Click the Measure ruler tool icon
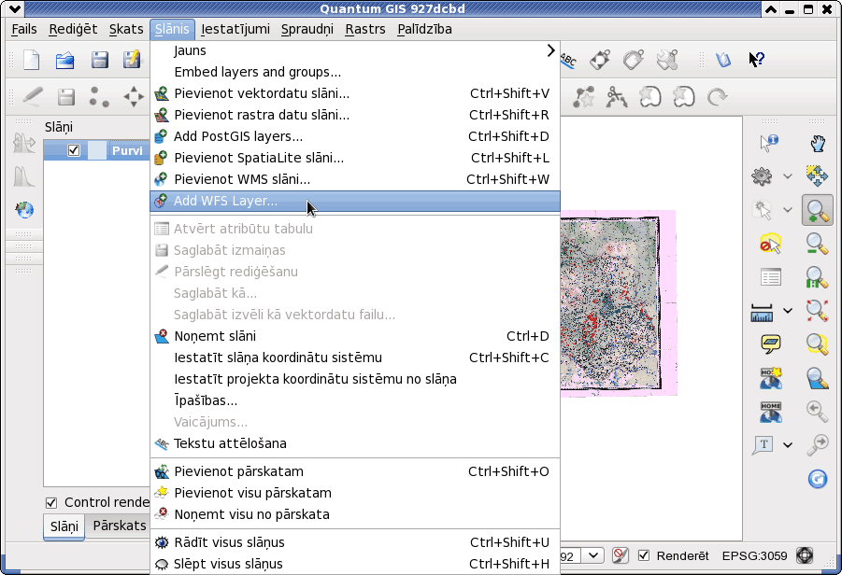842x575 pixels. point(762,312)
